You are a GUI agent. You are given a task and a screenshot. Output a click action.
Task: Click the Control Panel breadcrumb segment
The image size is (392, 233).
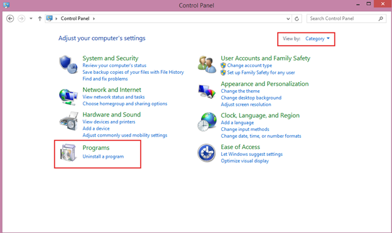pos(75,18)
